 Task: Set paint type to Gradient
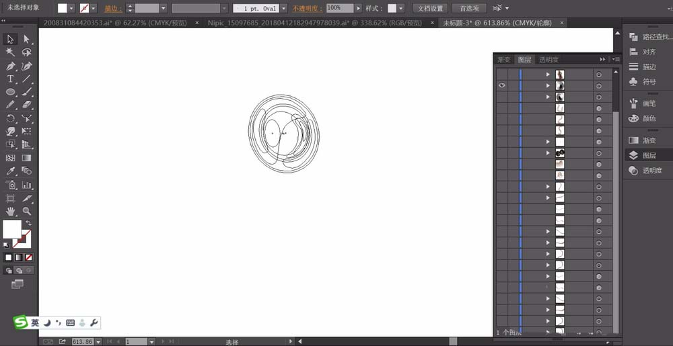point(18,257)
